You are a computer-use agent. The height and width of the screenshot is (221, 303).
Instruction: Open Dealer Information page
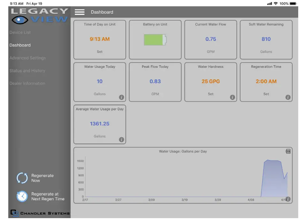pos(27,83)
